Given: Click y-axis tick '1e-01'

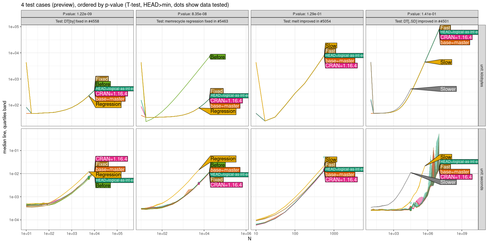Looking at the screenshot, I should (14, 151).
